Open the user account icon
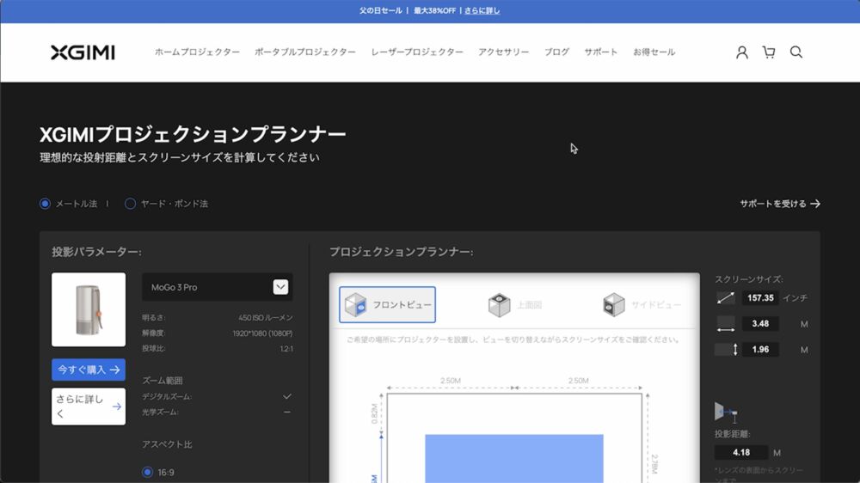This screenshot has height=483, width=860. (x=741, y=52)
